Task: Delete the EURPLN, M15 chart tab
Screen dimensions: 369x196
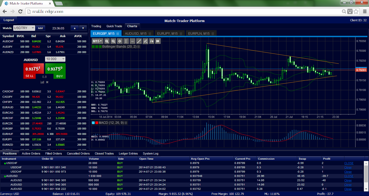Action: [x=213, y=34]
